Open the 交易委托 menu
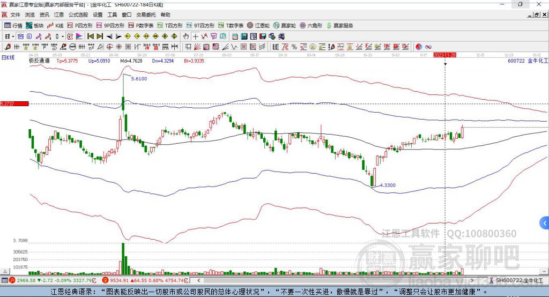This screenshot has width=549, height=297. (146, 14)
